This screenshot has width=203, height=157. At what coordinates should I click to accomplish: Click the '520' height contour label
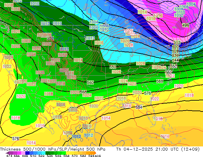(175, 47)
